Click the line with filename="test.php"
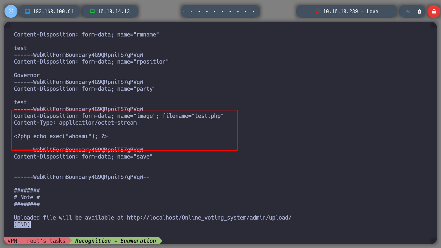The height and width of the screenshot is (248, 441). pyautogui.click(x=119, y=116)
